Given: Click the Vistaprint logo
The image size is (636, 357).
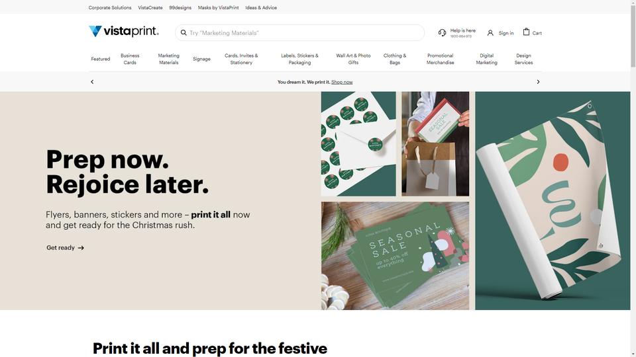Looking at the screenshot, I should pyautogui.click(x=124, y=31).
